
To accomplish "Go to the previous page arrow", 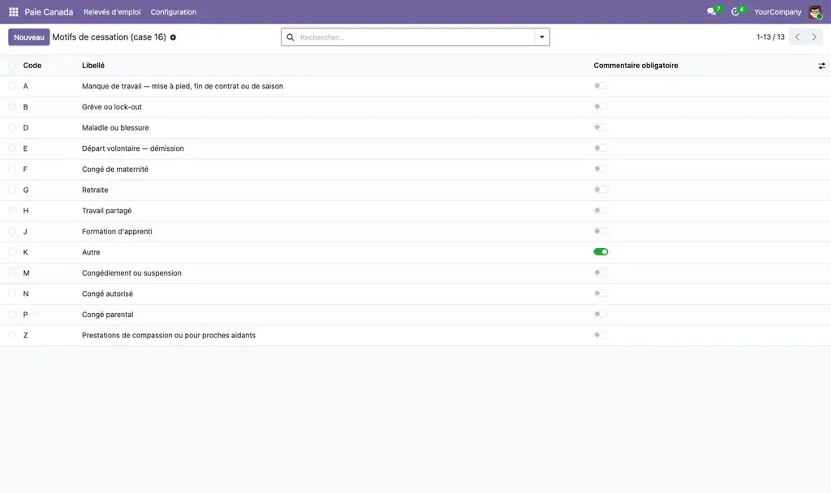I will [x=797, y=37].
